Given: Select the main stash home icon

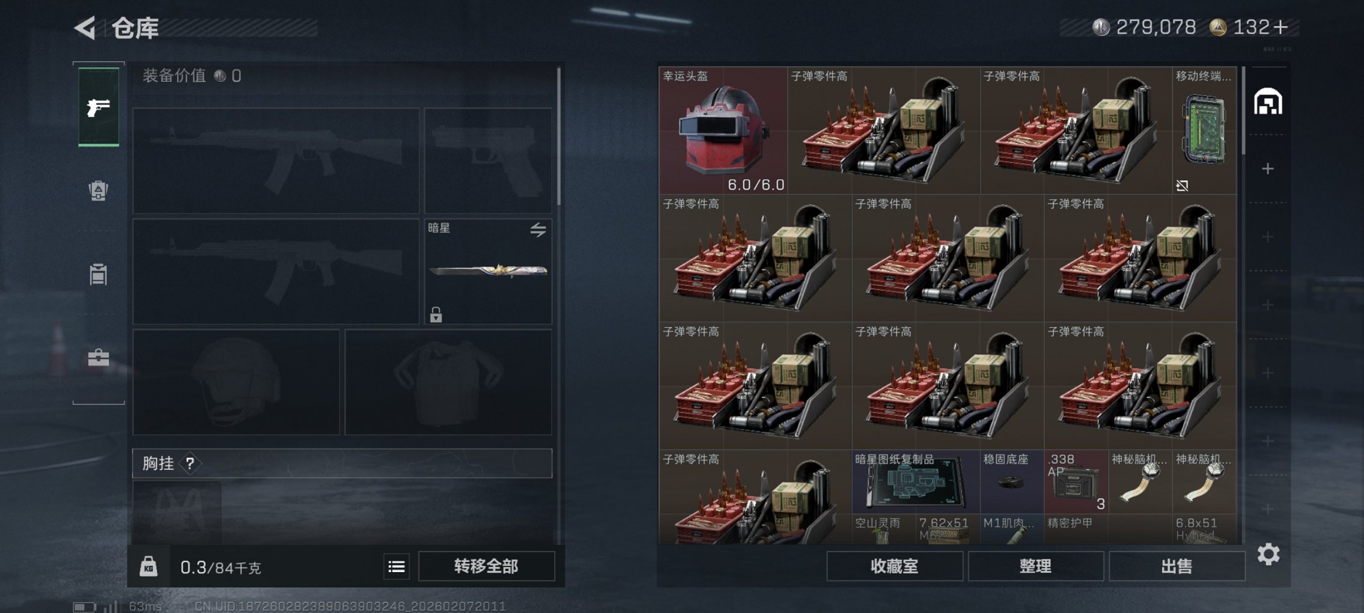Looking at the screenshot, I should tap(1268, 102).
